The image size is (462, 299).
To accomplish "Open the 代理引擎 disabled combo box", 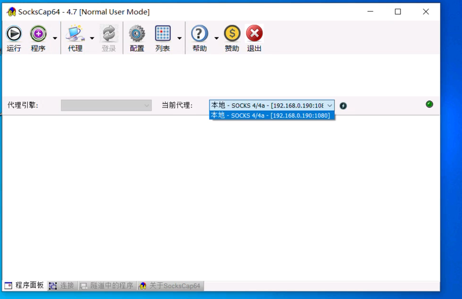I will (106, 106).
